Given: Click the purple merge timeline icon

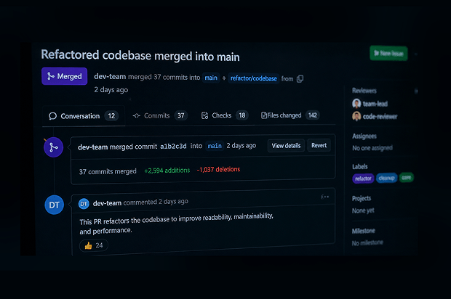Looking at the screenshot, I should pos(54,147).
